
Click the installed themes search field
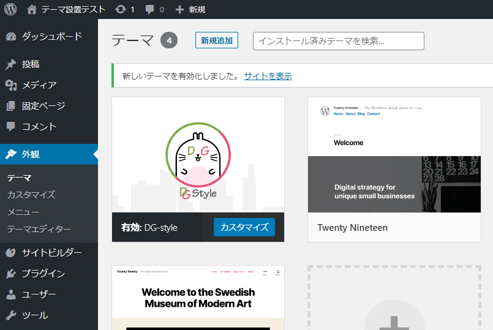pos(338,41)
